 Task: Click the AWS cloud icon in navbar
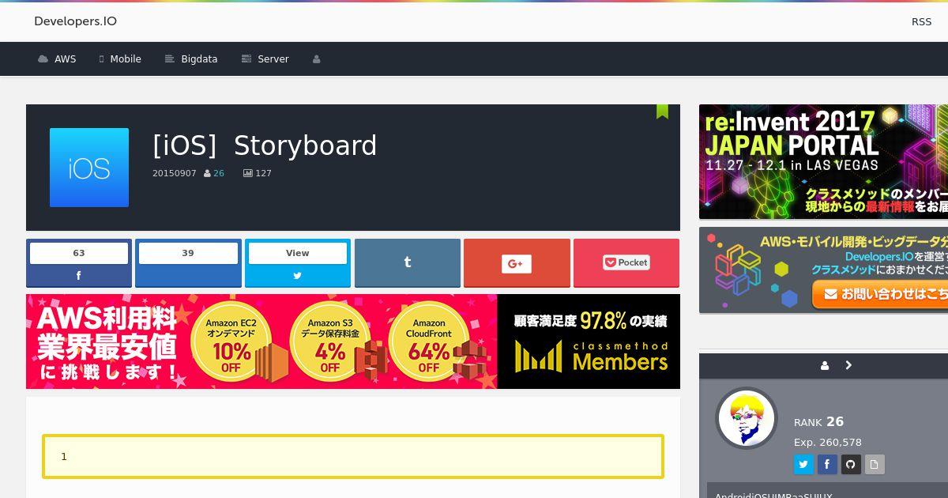click(x=43, y=59)
